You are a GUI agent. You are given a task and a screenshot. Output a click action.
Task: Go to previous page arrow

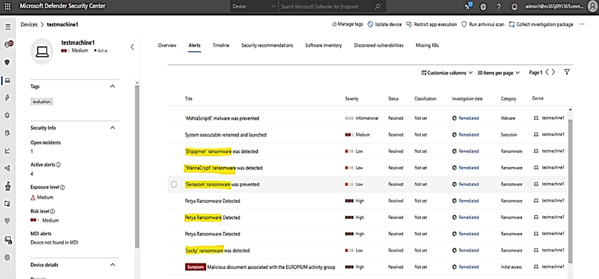click(x=547, y=72)
